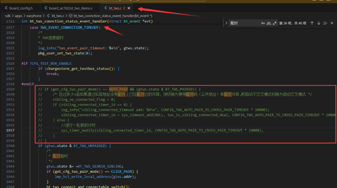Viewport: 337px width, 188px height.
Task: Go to previous match with up arrow
Action: [312, 23]
